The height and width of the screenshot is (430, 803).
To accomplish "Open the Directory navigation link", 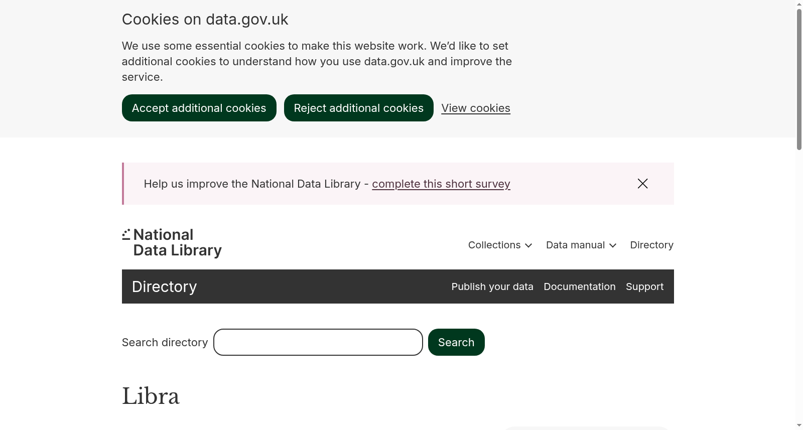I will pyautogui.click(x=652, y=245).
